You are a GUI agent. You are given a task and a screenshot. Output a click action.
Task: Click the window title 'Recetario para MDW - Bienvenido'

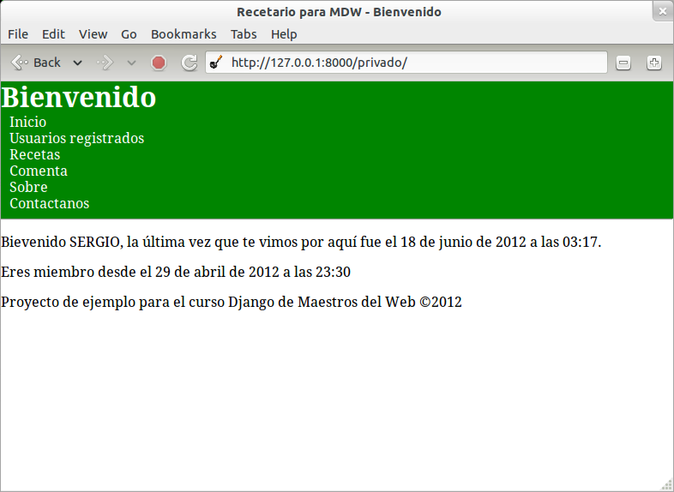(x=339, y=12)
